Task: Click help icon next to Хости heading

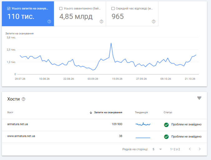Action: pos(23,99)
